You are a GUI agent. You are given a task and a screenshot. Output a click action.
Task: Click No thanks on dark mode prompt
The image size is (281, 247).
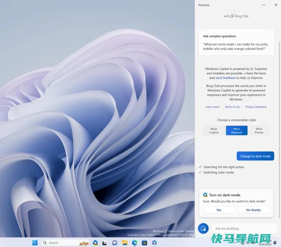(x=253, y=210)
